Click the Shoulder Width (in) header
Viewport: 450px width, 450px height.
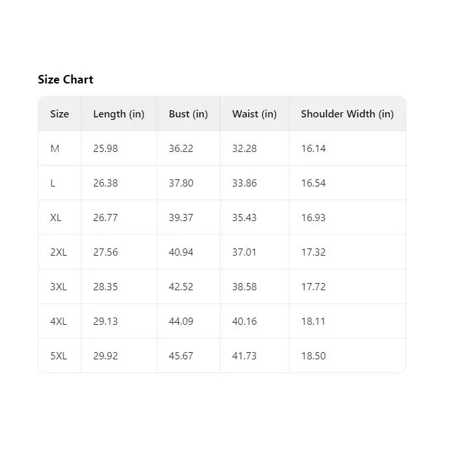coord(347,114)
